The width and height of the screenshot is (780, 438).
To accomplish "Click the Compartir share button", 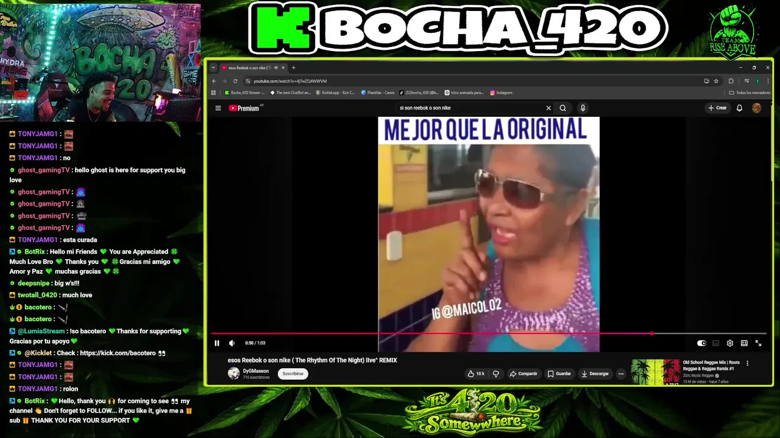I will tap(523, 374).
